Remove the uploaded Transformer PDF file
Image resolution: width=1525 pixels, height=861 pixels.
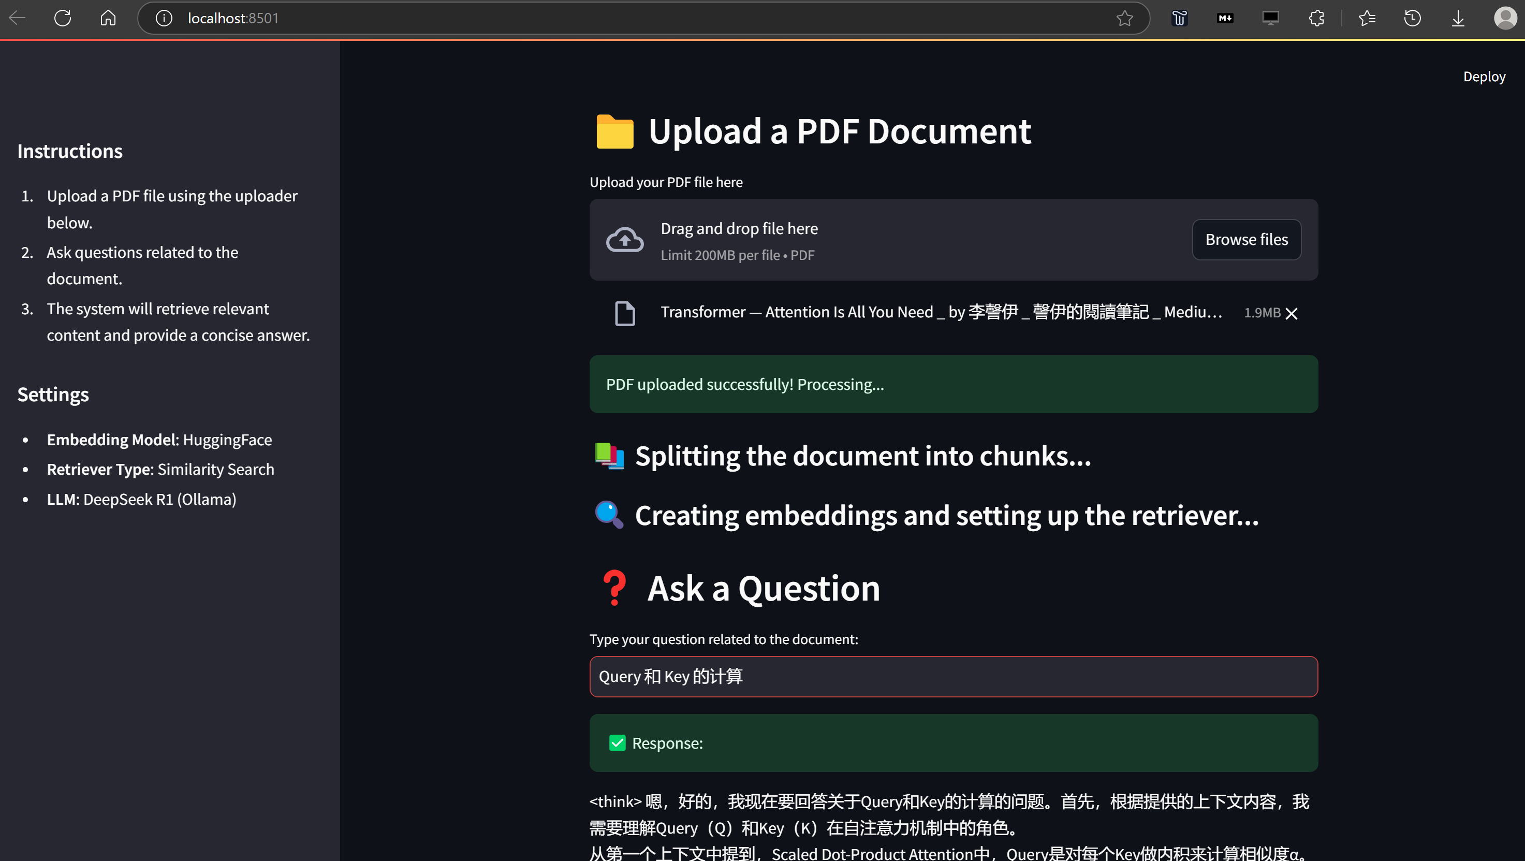1291,313
